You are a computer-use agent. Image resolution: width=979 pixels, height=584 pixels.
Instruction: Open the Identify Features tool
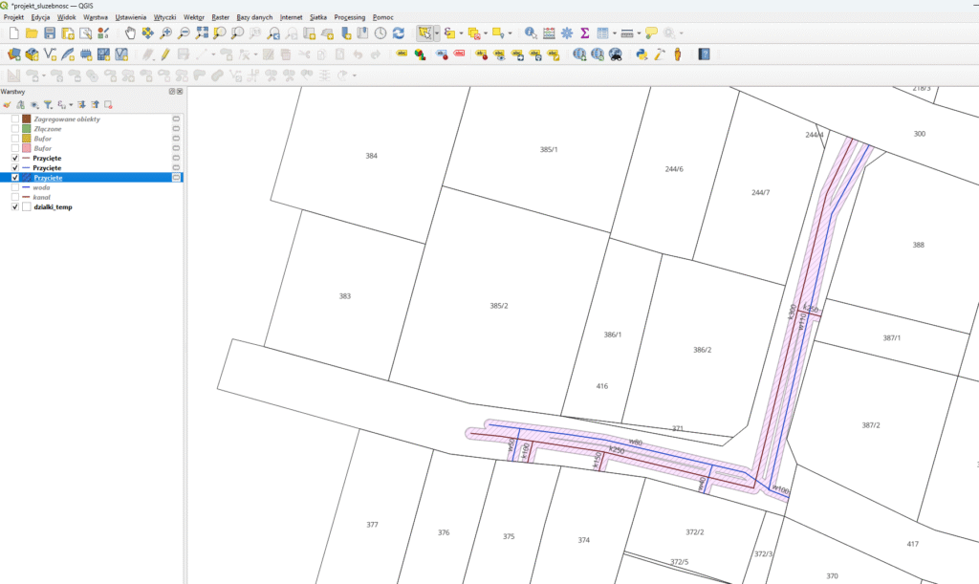531,33
